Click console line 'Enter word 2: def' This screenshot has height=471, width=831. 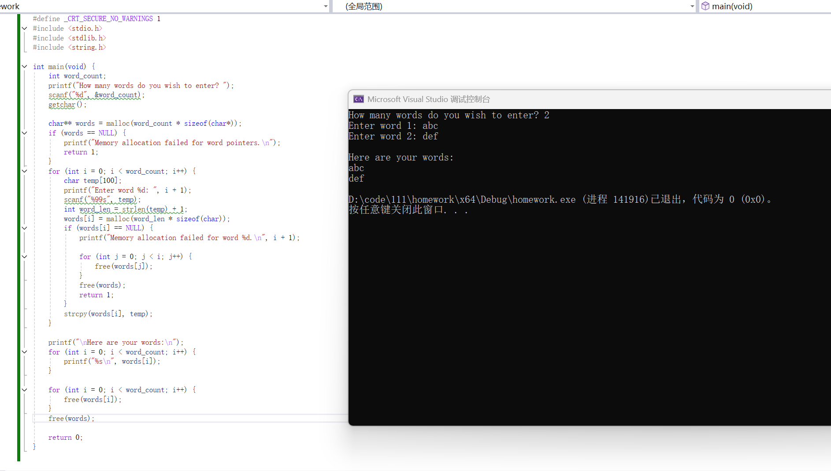pyautogui.click(x=393, y=136)
